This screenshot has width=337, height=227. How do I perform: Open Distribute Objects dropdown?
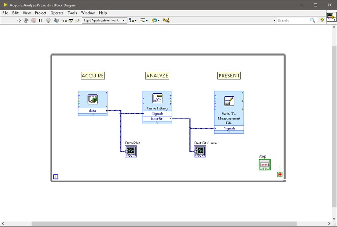tap(144, 21)
